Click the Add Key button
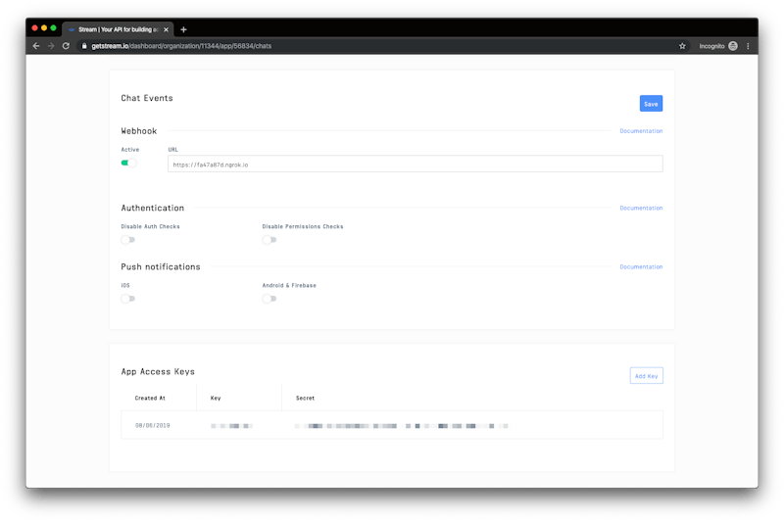The height and width of the screenshot is (522, 784). pos(646,376)
